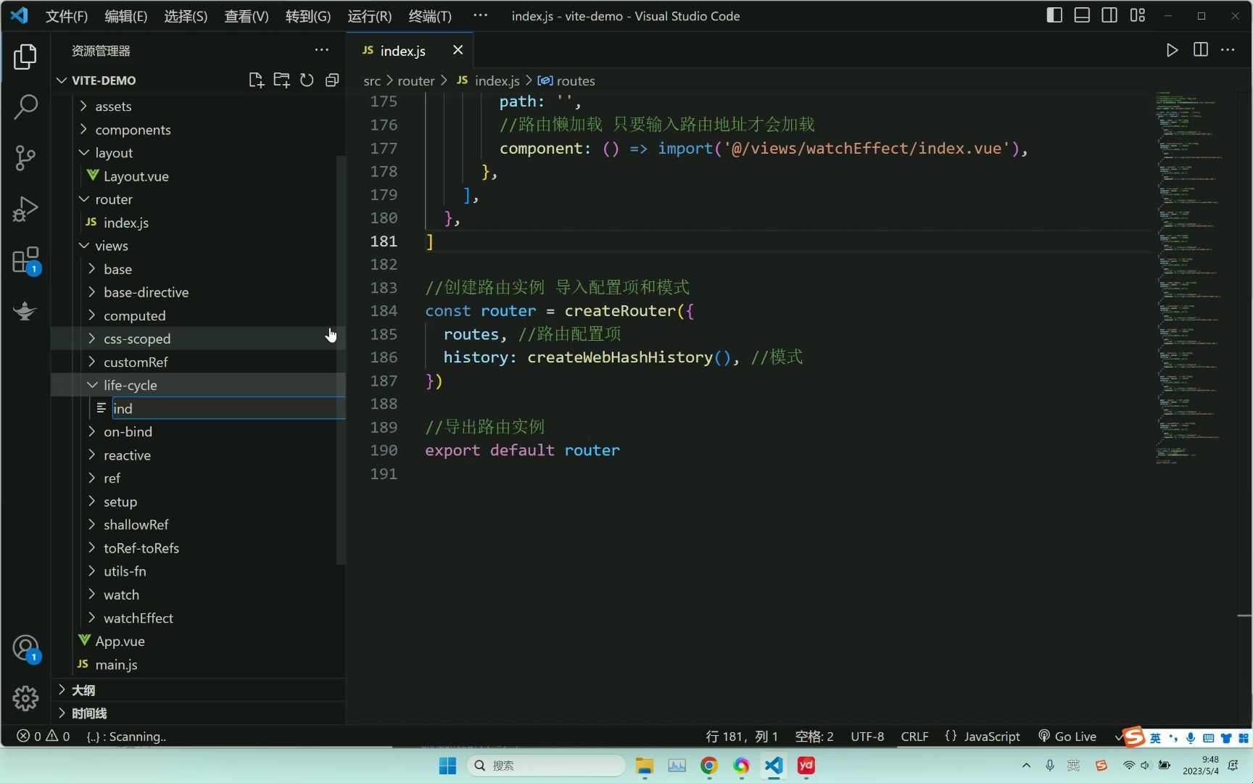
Task: Click router folder in breadcrumb
Action: tap(416, 81)
